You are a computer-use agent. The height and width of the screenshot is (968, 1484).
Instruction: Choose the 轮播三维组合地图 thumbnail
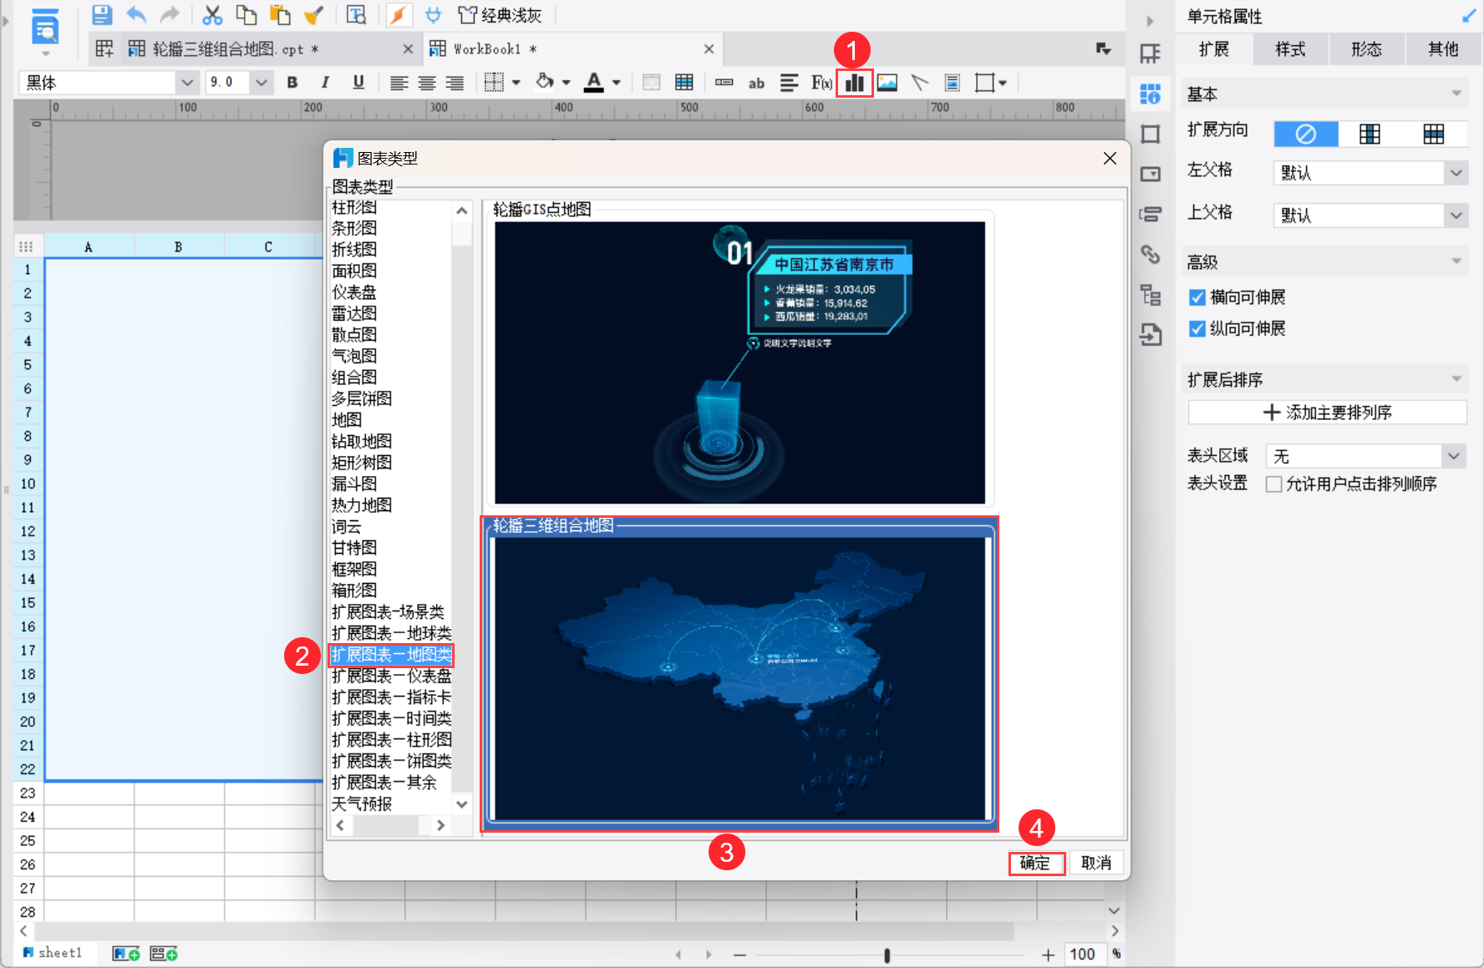(739, 678)
